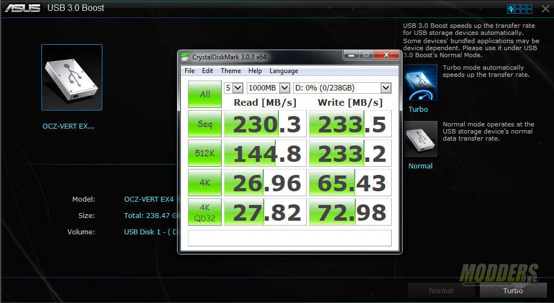This screenshot has height=303, width=554.
Task: Run the 4K benchmark test
Action: coord(205,183)
